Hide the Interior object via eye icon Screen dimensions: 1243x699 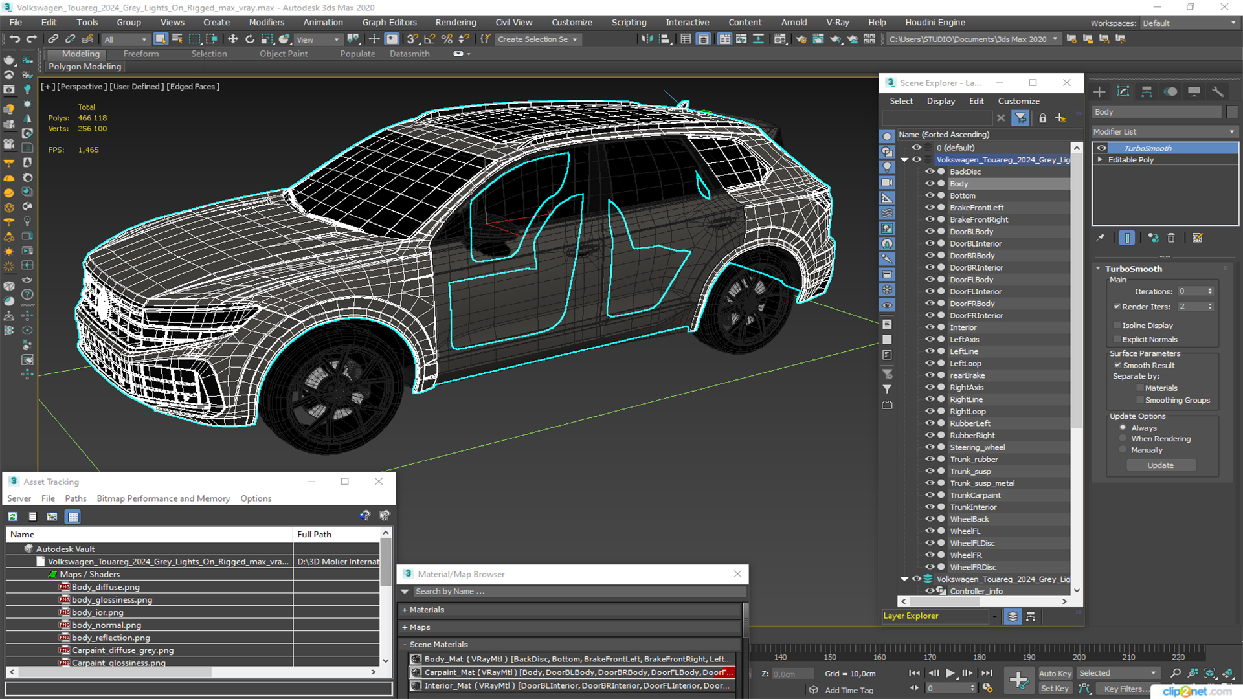tap(930, 327)
